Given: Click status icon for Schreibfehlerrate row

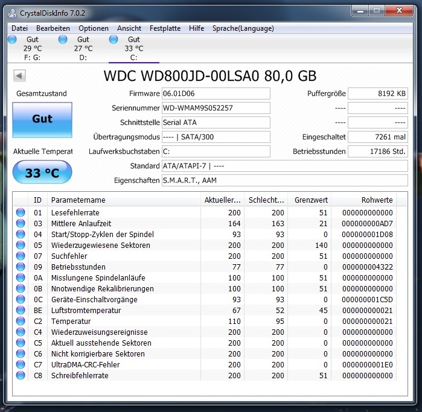Looking at the screenshot, I should click(x=21, y=375).
